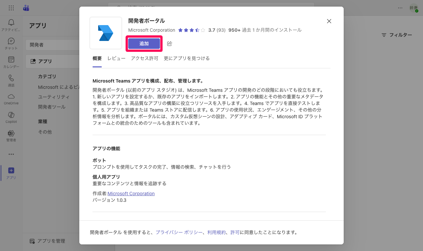Viewport: 423px width, 251px height.
Task: Click アプリを管理 label
Action: [51, 241]
